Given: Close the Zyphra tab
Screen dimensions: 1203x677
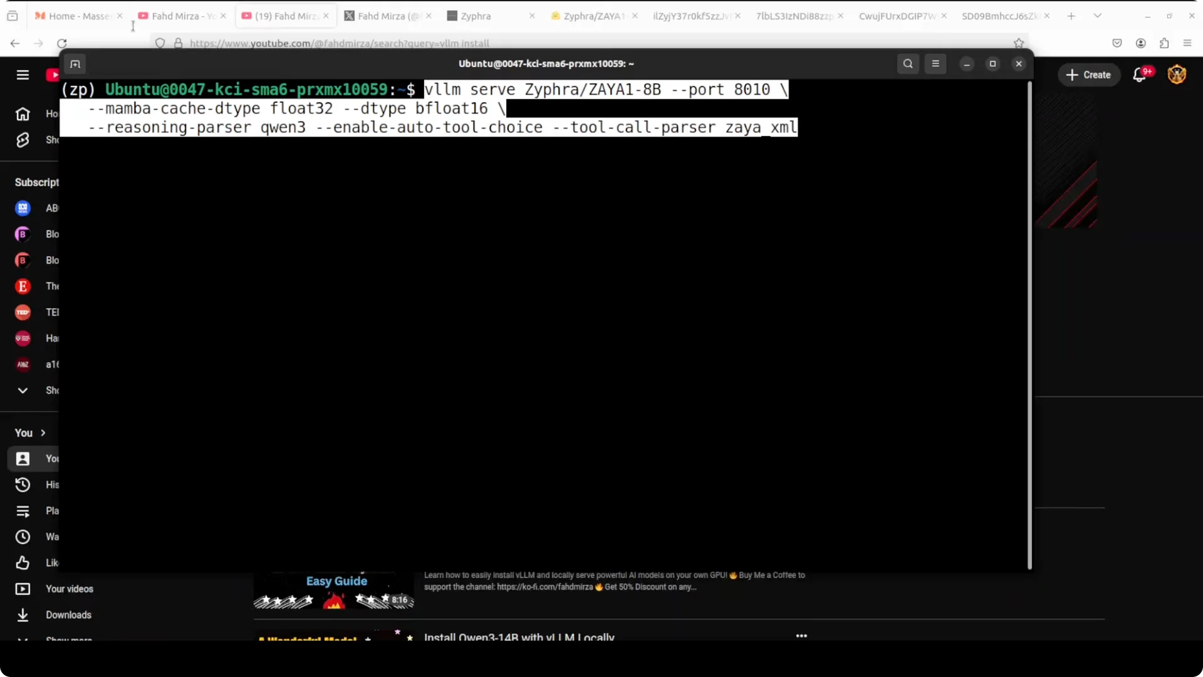Looking at the screenshot, I should pyautogui.click(x=532, y=16).
